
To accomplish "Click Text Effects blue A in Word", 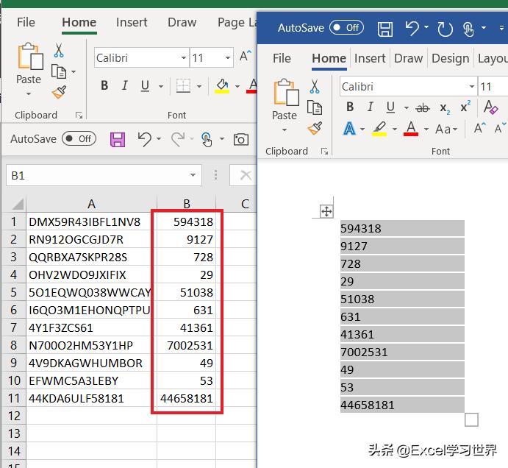I will (349, 129).
